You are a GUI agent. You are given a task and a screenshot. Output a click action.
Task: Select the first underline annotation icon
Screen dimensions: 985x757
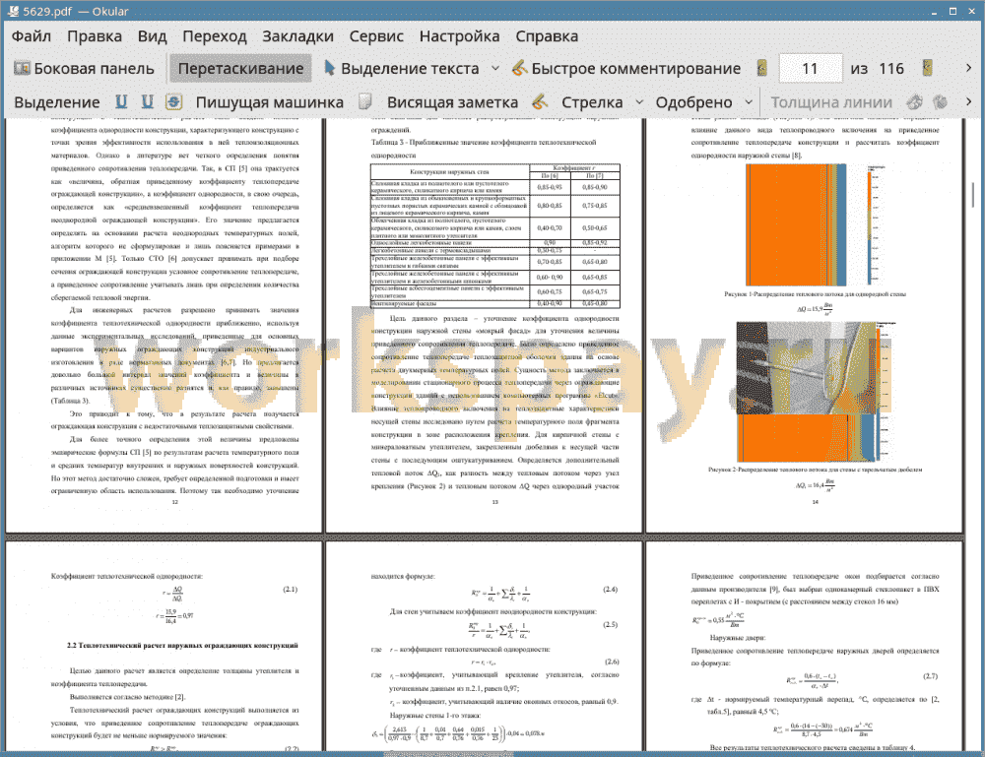point(121,101)
